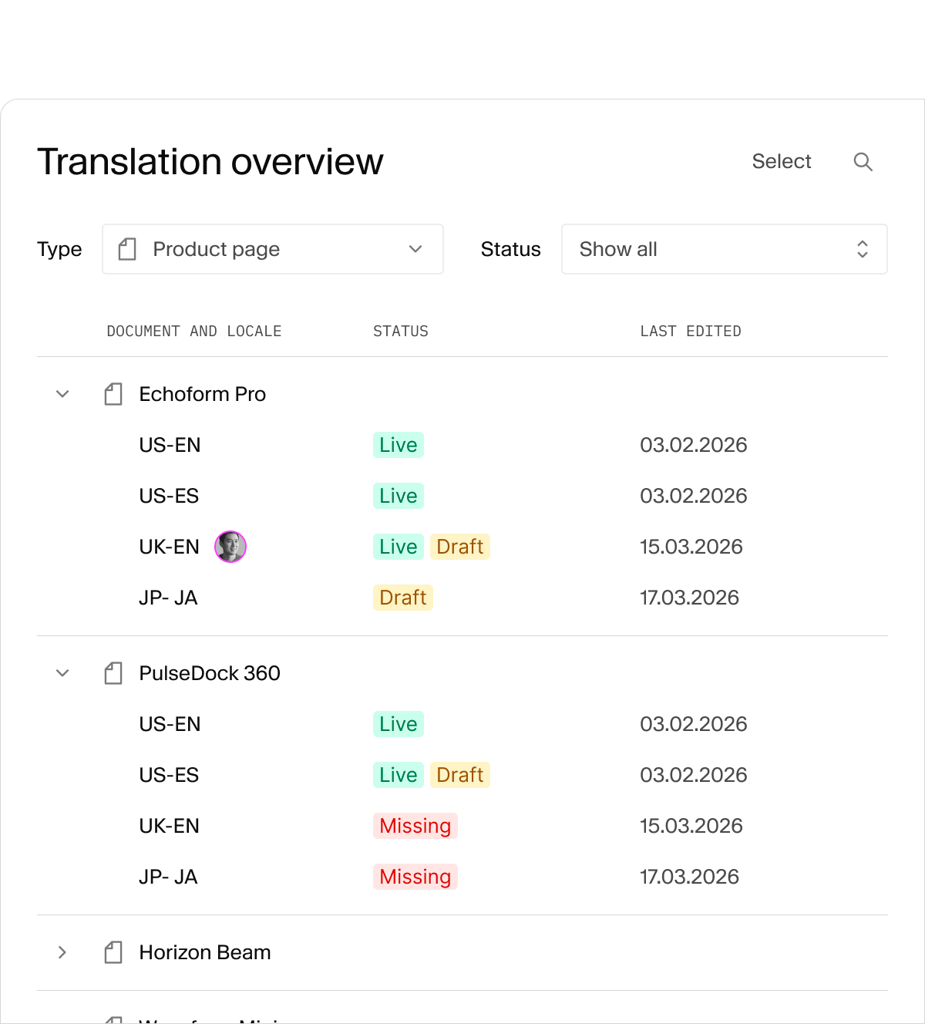
Task: Click the Missing badge for PulseDock 360 UK-EN
Action: point(415,825)
